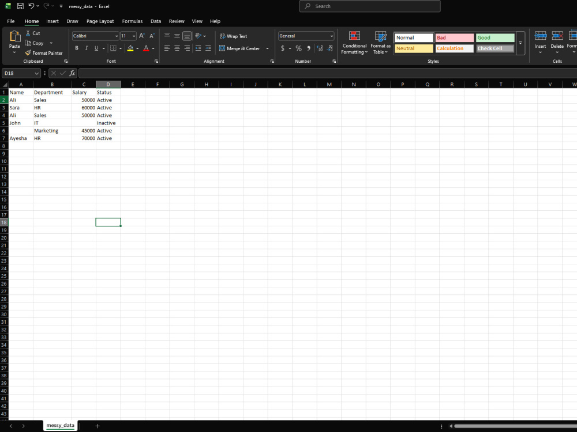Apply the Good cell style

[x=495, y=37]
